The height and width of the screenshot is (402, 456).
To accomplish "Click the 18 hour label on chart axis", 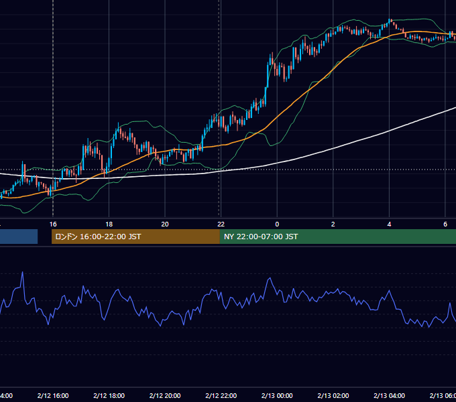I will tap(109, 224).
